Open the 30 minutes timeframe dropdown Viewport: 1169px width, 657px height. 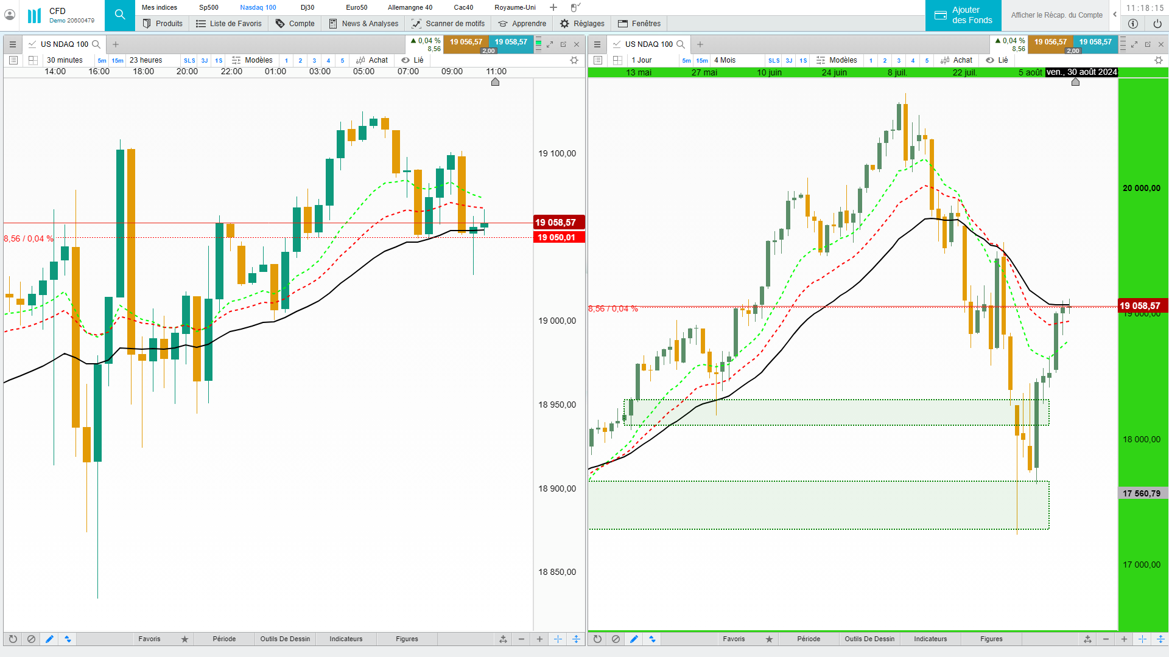pos(65,60)
